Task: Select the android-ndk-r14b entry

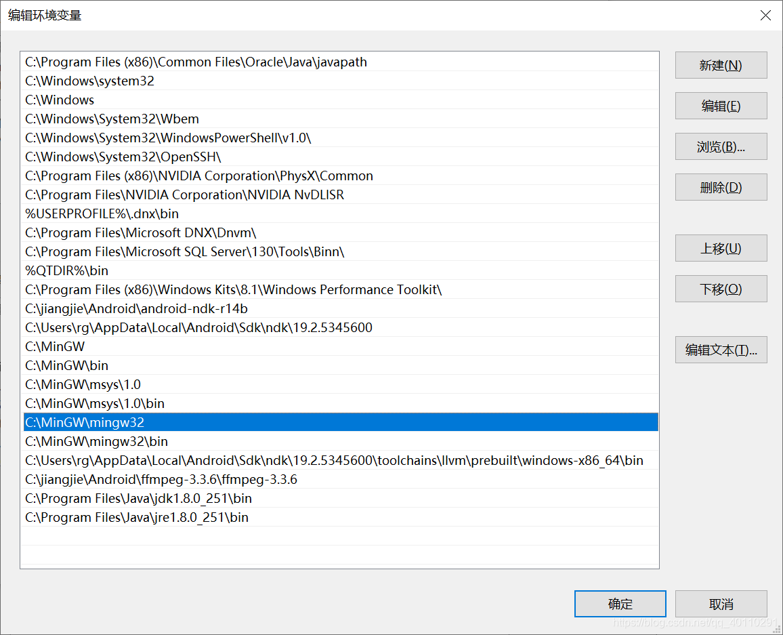Action: 341,309
